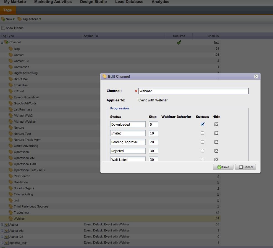
Task: Collapse the Channel tag type tree
Action: [x=2, y=42]
